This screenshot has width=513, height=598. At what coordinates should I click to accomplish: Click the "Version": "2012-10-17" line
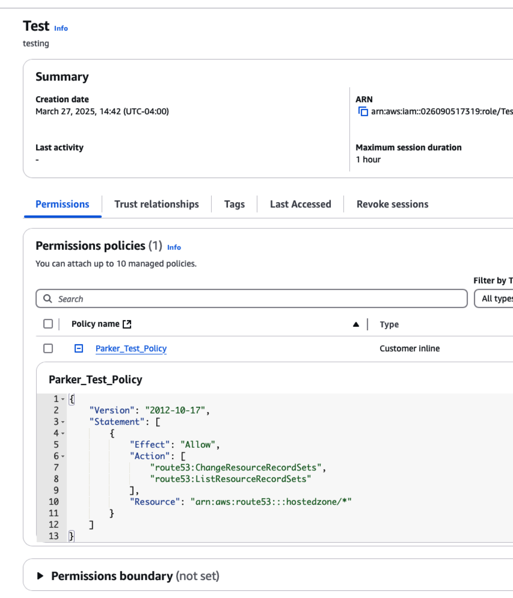tap(150, 410)
